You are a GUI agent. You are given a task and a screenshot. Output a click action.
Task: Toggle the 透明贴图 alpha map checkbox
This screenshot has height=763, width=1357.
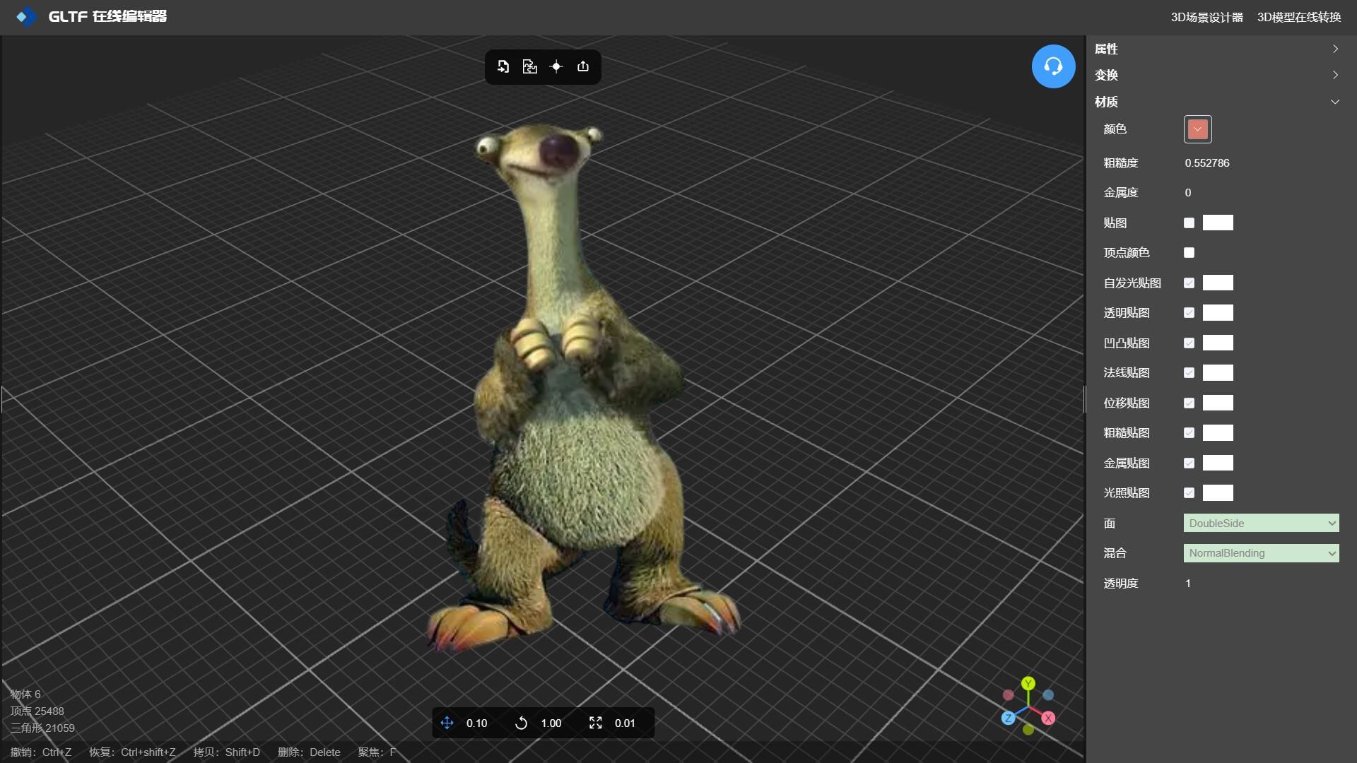pos(1189,312)
